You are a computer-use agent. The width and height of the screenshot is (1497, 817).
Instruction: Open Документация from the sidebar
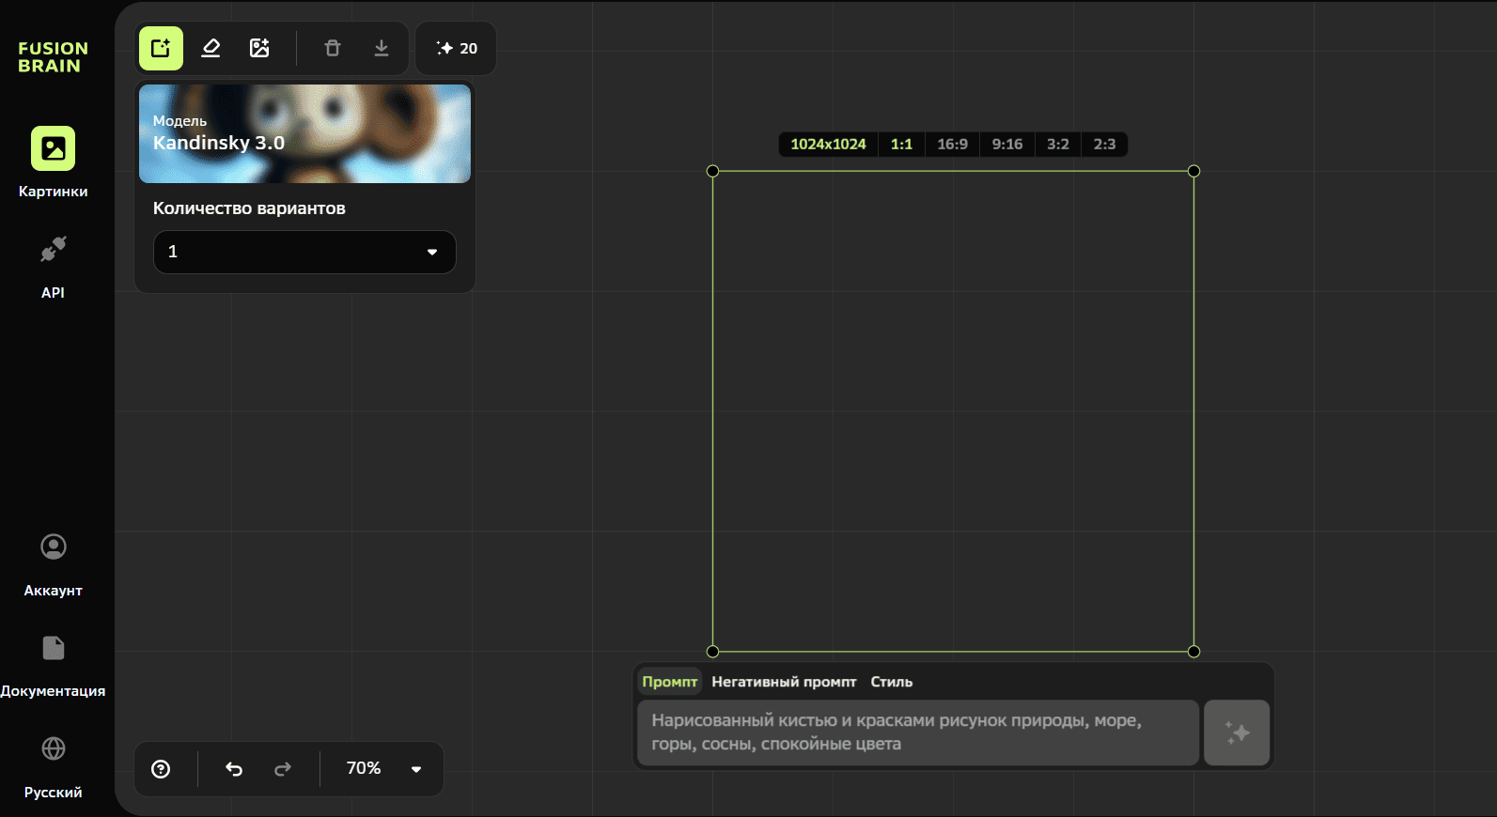click(x=54, y=664)
